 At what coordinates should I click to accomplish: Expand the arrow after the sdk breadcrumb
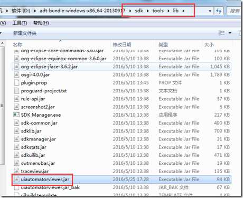pyautogui.click(x=148, y=11)
